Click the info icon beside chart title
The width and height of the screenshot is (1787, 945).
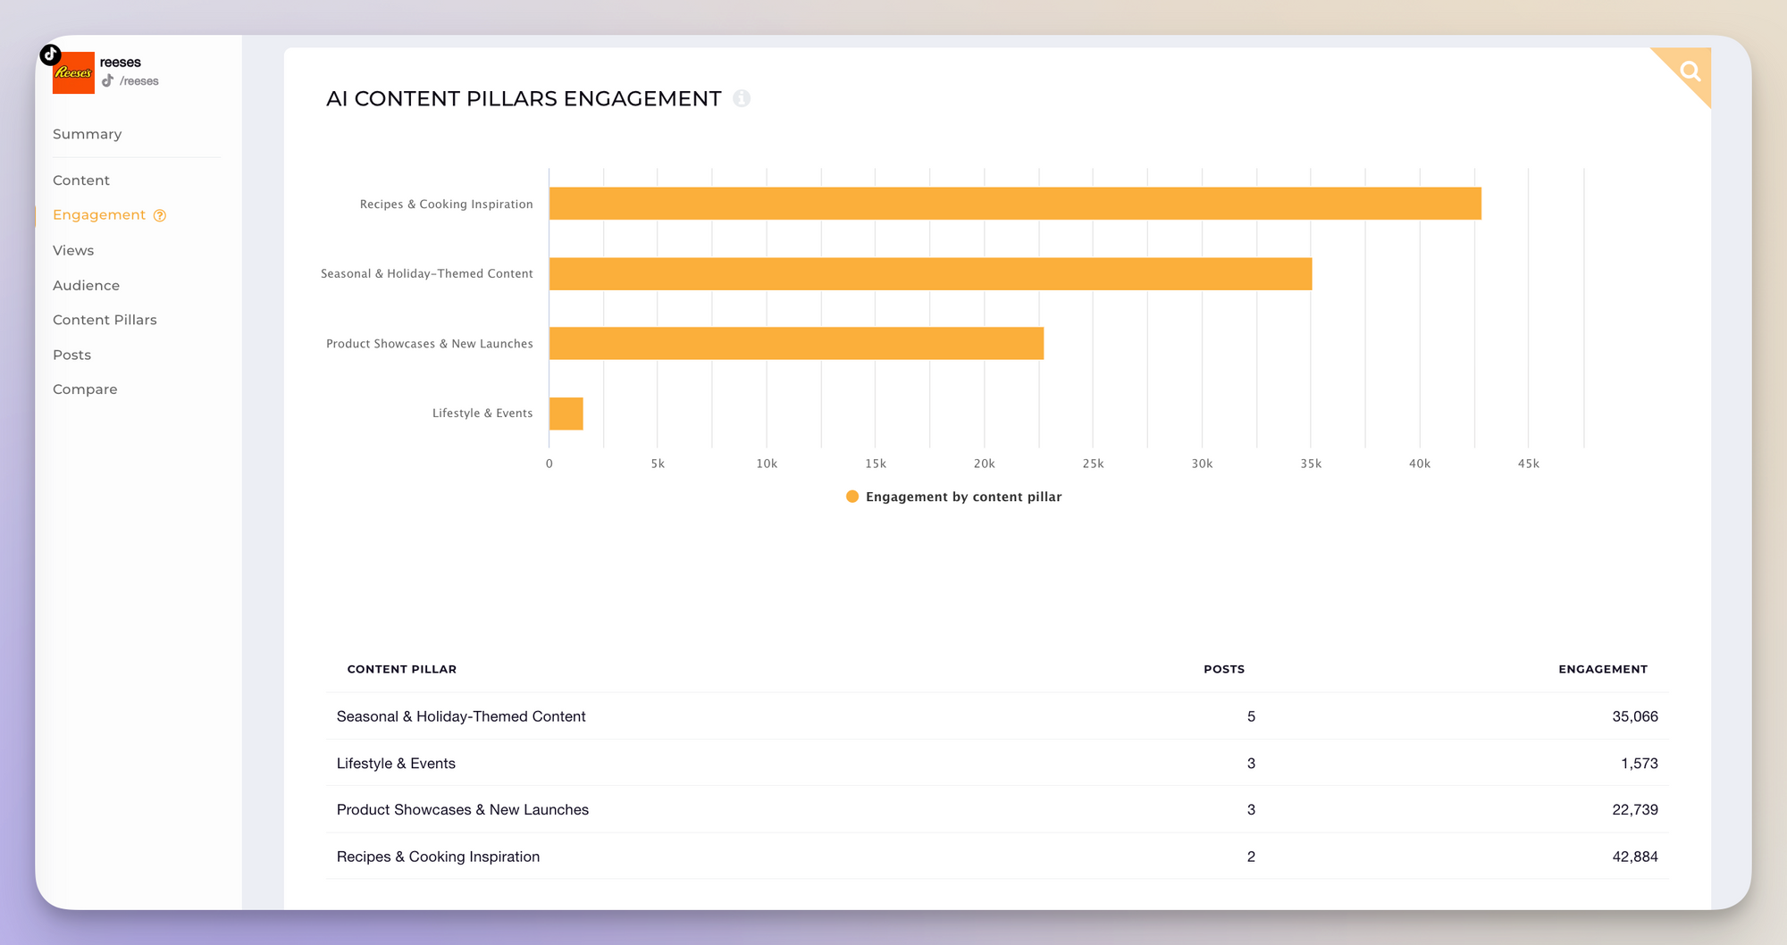point(742,98)
